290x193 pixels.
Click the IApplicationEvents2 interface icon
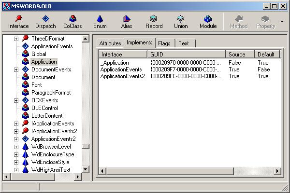[x=25, y=131]
